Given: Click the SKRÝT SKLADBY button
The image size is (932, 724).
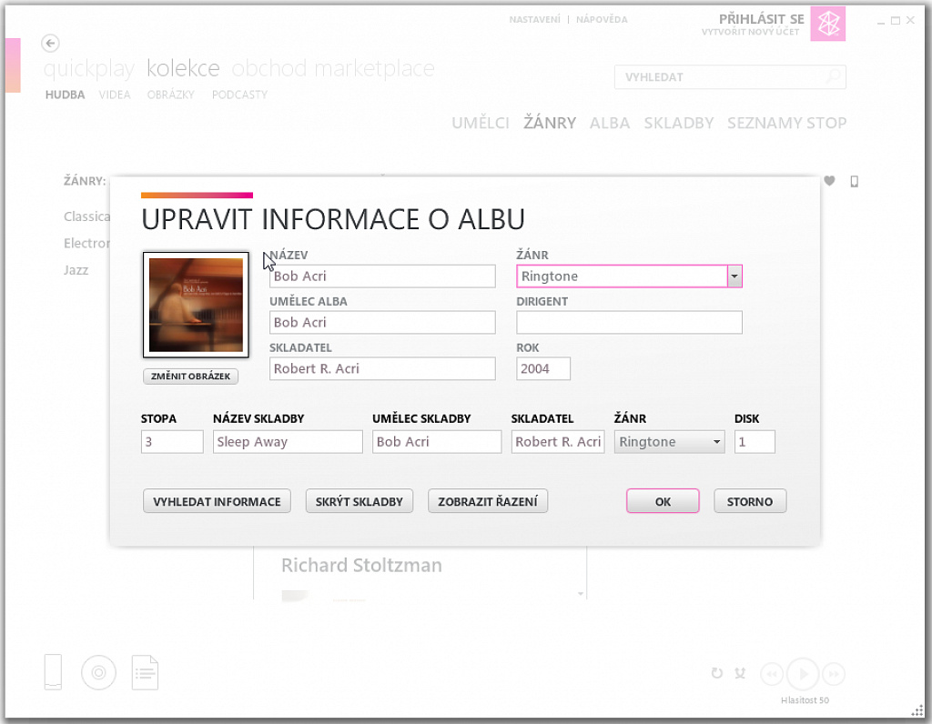Looking at the screenshot, I should (359, 501).
